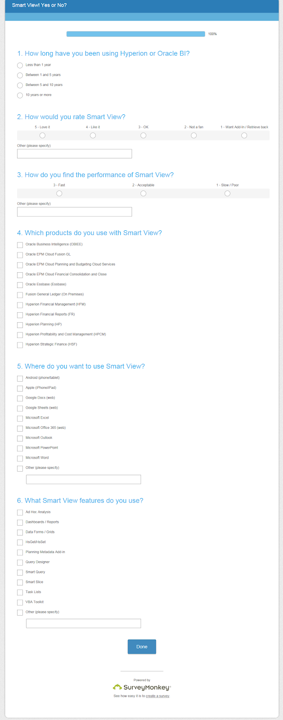
Task: Check Google Sheets (web) option
Action: pyautogui.click(x=20, y=409)
